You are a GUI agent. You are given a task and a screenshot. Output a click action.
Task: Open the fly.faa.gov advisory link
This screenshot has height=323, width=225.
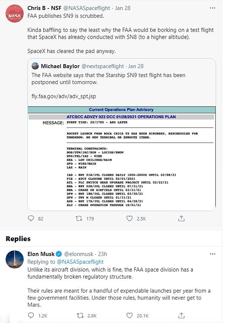[x=64, y=96]
